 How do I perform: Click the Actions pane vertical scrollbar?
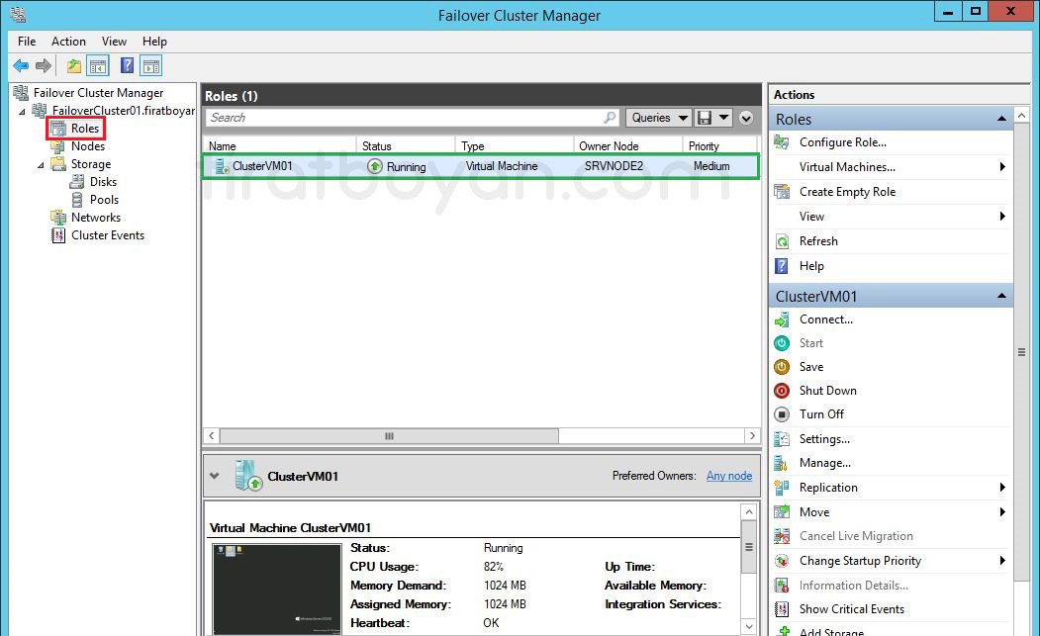[x=1021, y=352]
